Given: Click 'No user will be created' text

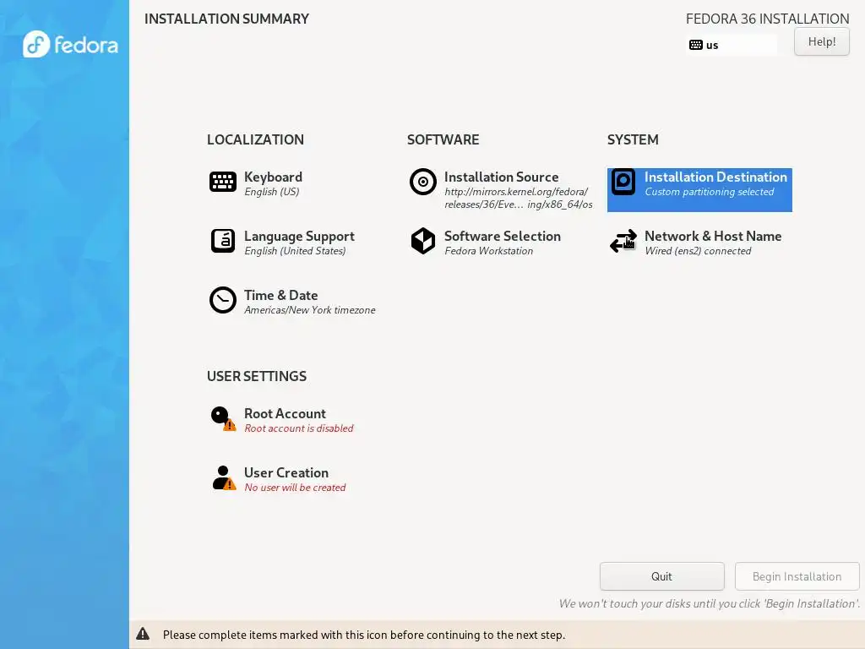Looking at the screenshot, I should (x=295, y=488).
